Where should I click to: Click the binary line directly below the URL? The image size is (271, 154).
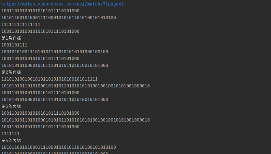coord(40,11)
